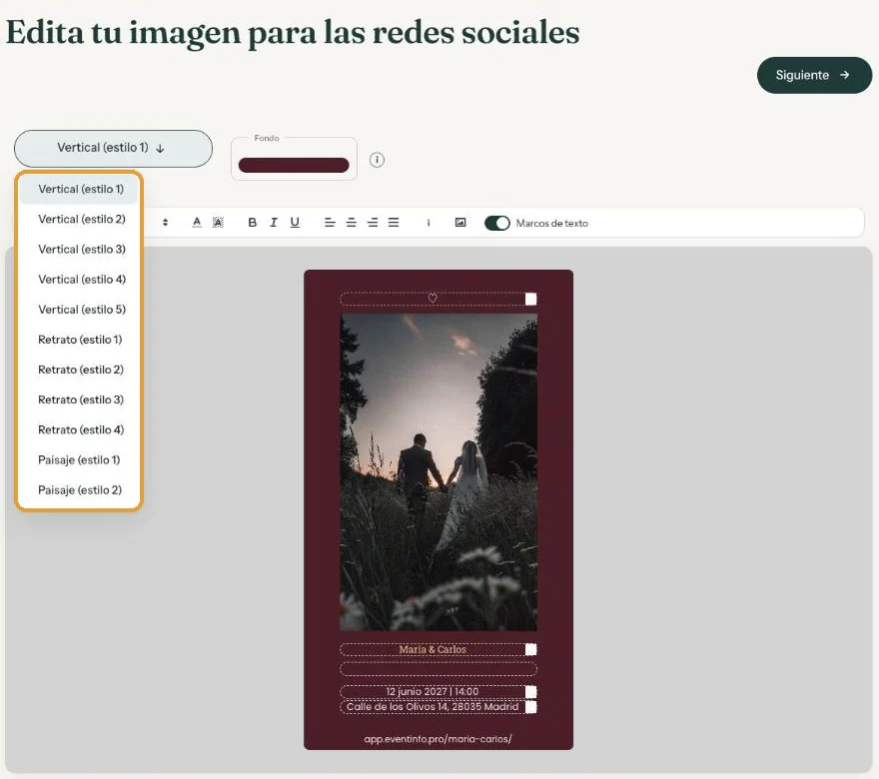Toggle bold formatting
The image size is (879, 779).
pyautogui.click(x=253, y=223)
